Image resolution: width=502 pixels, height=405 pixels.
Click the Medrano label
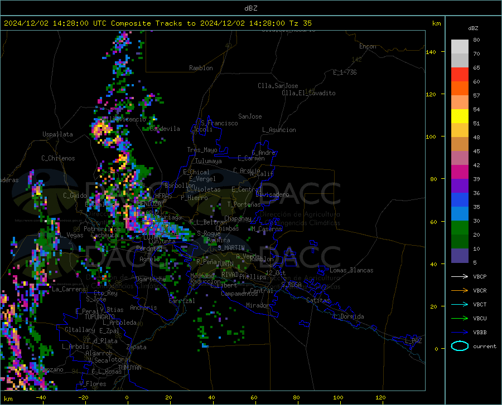202,276
